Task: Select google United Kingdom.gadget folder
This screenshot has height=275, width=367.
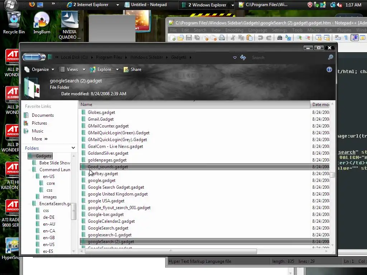Action: 118,194
